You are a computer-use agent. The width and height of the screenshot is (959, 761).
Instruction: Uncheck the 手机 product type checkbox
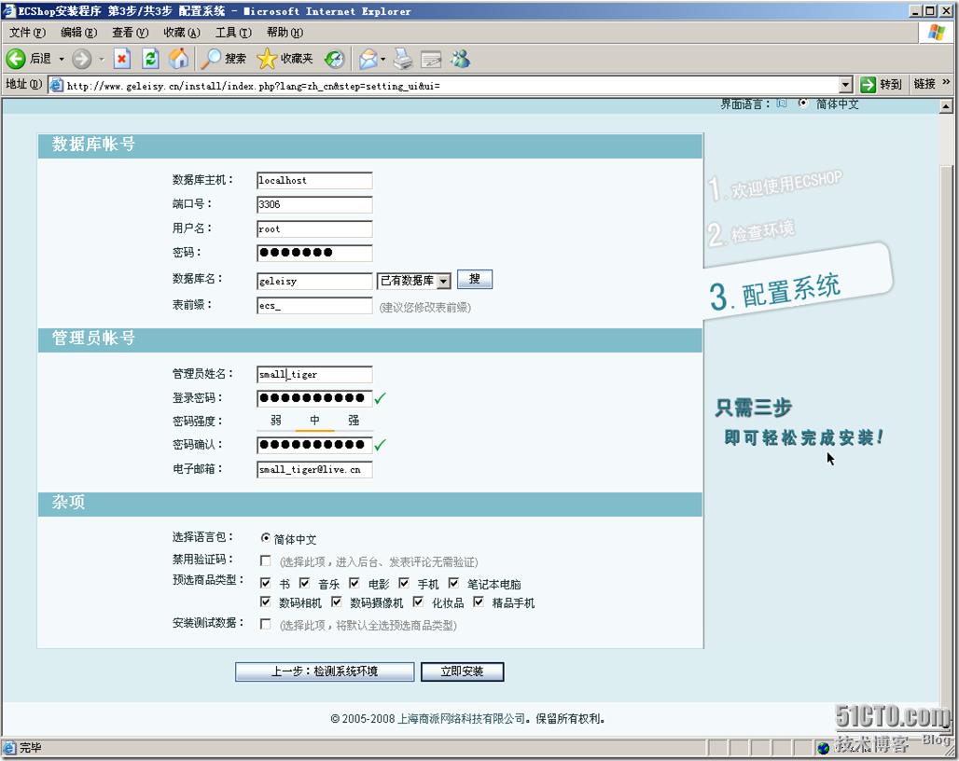[x=404, y=583]
